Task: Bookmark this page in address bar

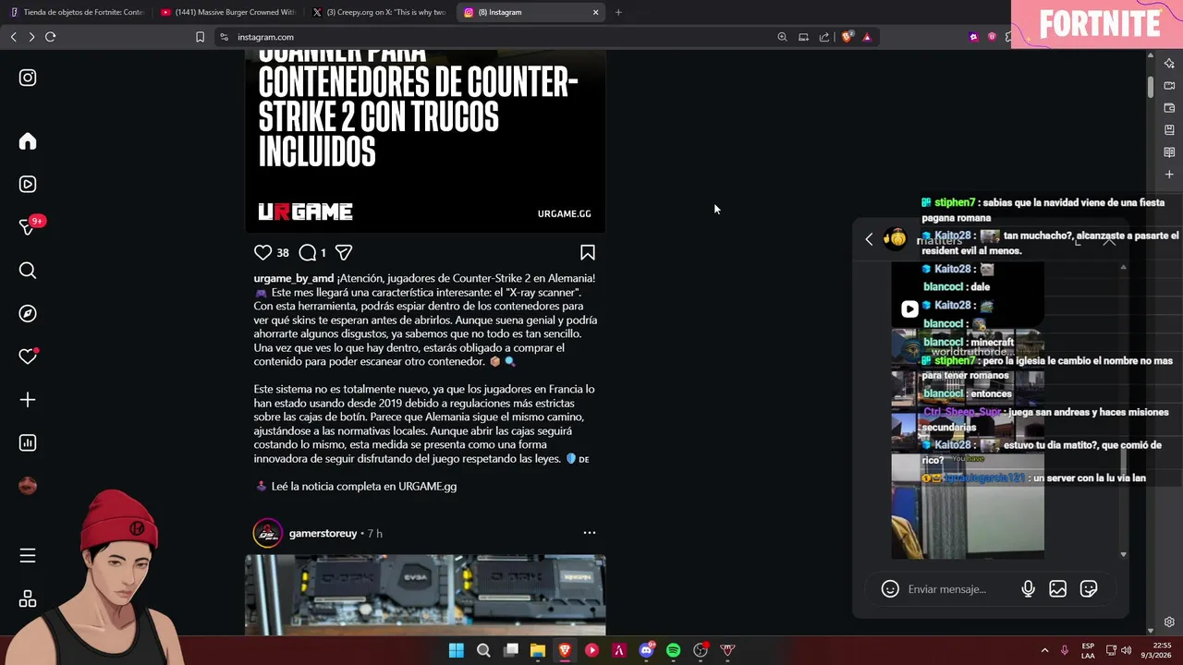Action: coord(200,37)
